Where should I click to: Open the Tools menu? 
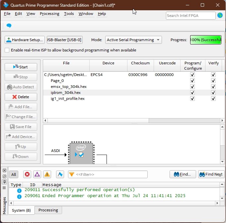click(69, 14)
